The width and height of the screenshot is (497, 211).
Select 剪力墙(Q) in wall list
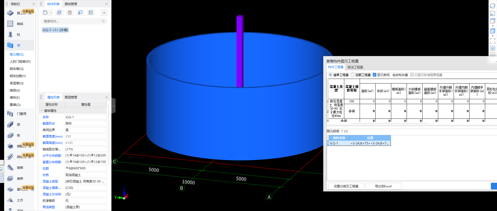[x=17, y=54]
